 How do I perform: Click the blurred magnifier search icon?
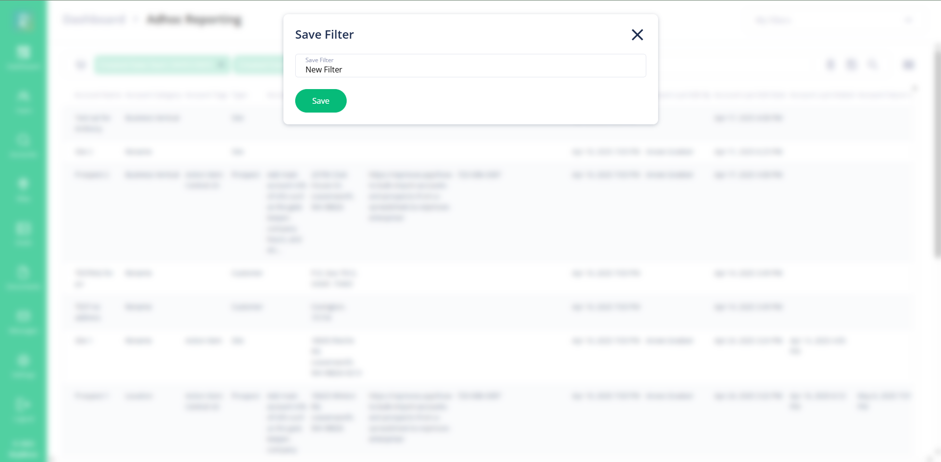(873, 65)
